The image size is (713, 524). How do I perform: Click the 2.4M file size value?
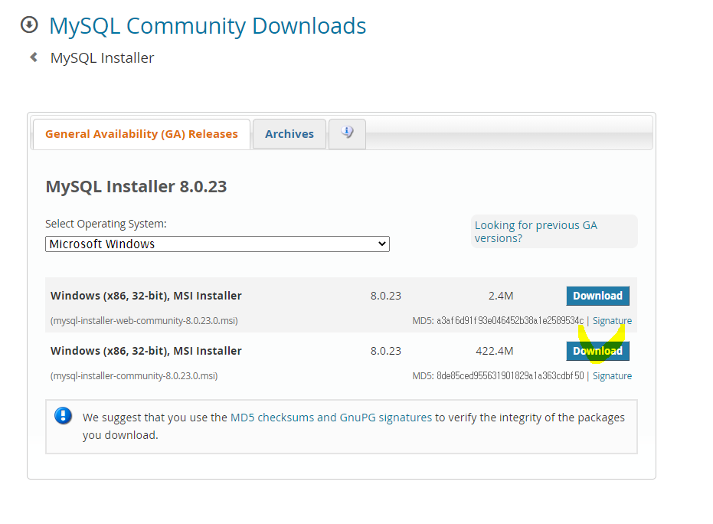pyautogui.click(x=501, y=296)
